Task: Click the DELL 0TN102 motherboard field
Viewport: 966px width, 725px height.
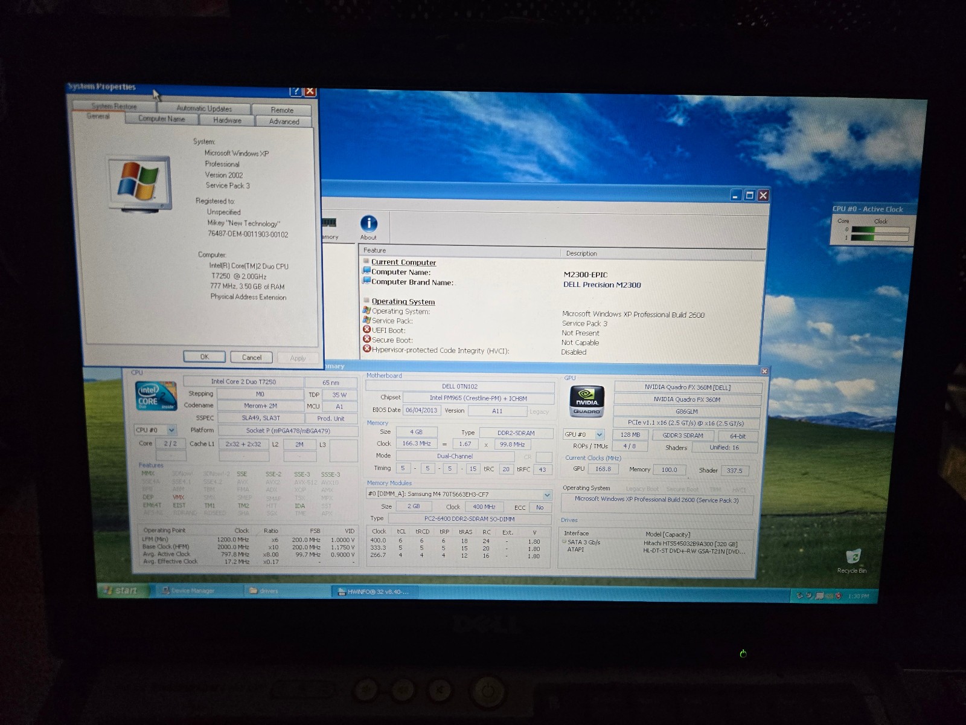Action: [x=459, y=386]
